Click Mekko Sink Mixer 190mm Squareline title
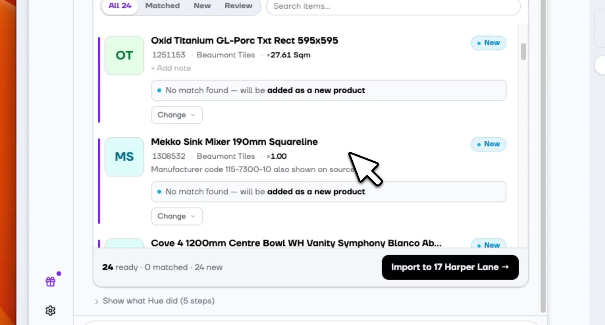Viewport: 605px width, 325px height. [x=234, y=142]
